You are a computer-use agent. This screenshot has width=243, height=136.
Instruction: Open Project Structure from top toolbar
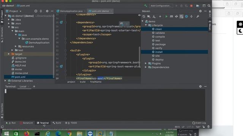pyautogui.click(x=197, y=6)
